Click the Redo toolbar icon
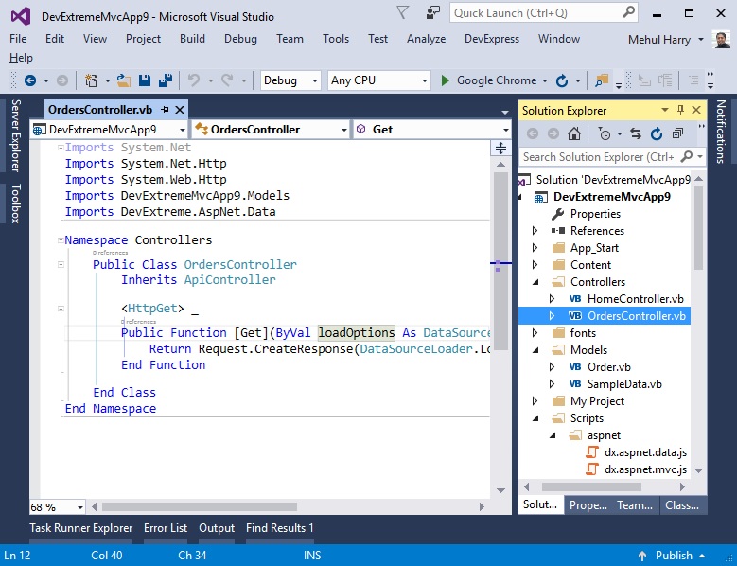This screenshot has height=566, width=737. (x=227, y=80)
